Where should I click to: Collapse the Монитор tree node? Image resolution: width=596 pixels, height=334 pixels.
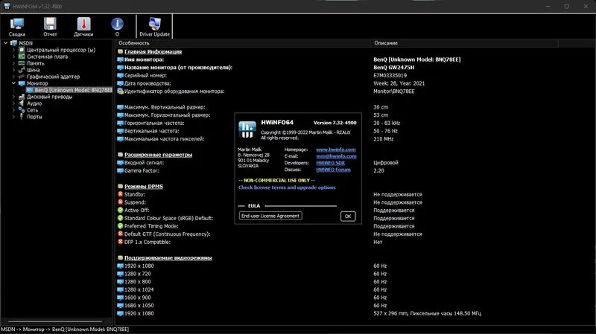point(13,83)
